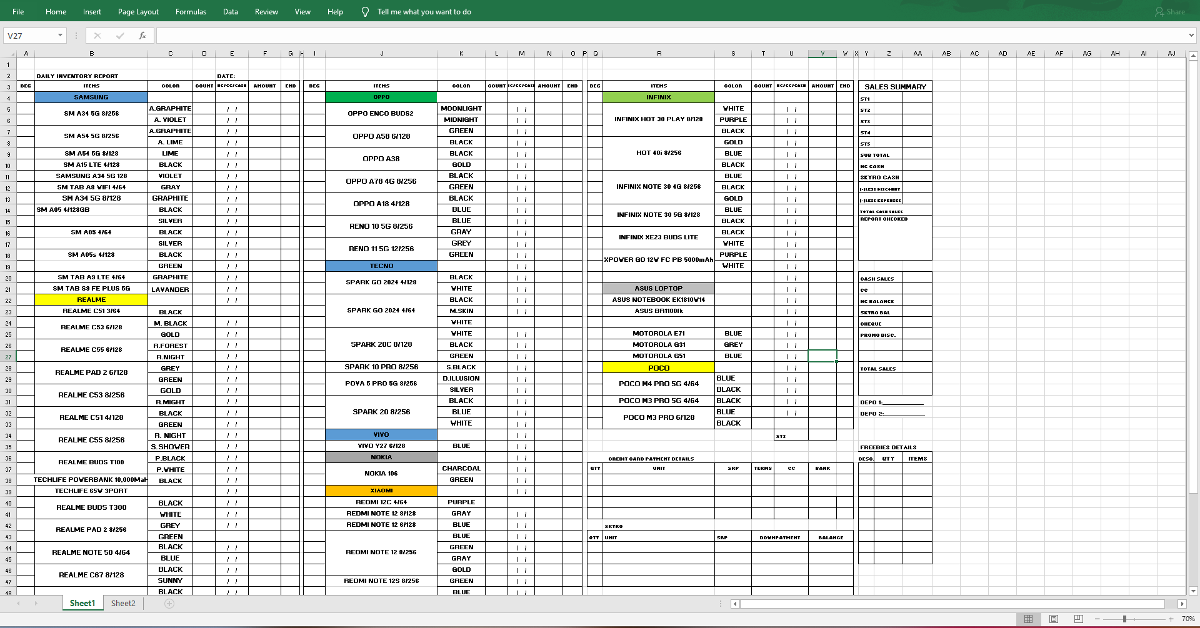This screenshot has width=1200, height=628.
Task: Click the yellow POCO header cell
Action: pos(659,368)
